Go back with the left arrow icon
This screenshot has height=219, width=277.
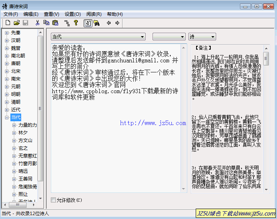[x=109, y=23]
